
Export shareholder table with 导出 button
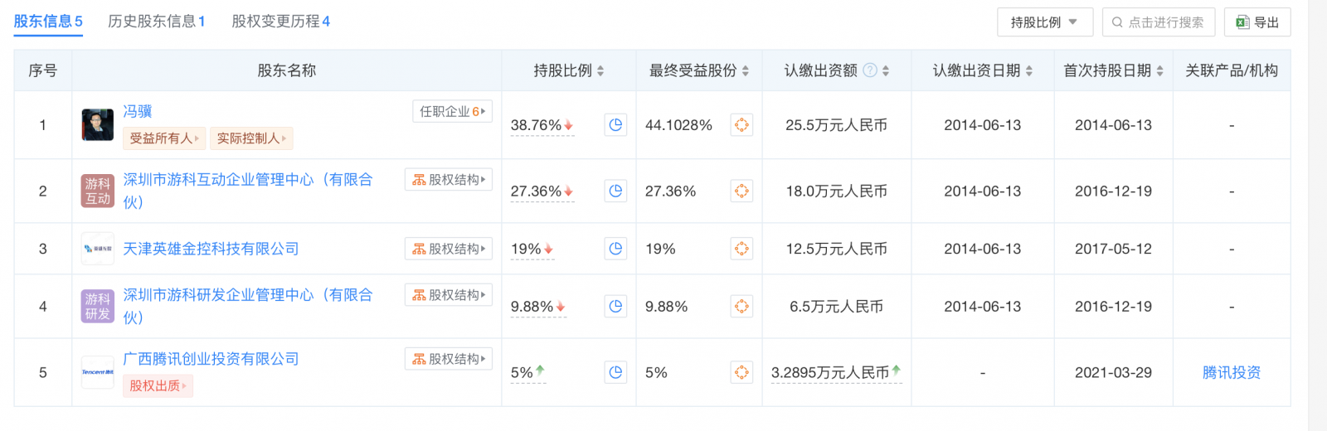1257,22
